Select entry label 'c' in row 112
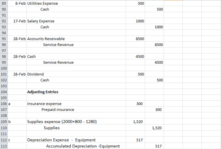This screenshot has height=149, width=221. [17, 140]
